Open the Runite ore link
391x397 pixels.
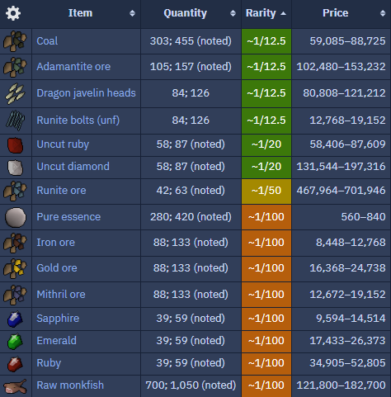click(x=61, y=191)
